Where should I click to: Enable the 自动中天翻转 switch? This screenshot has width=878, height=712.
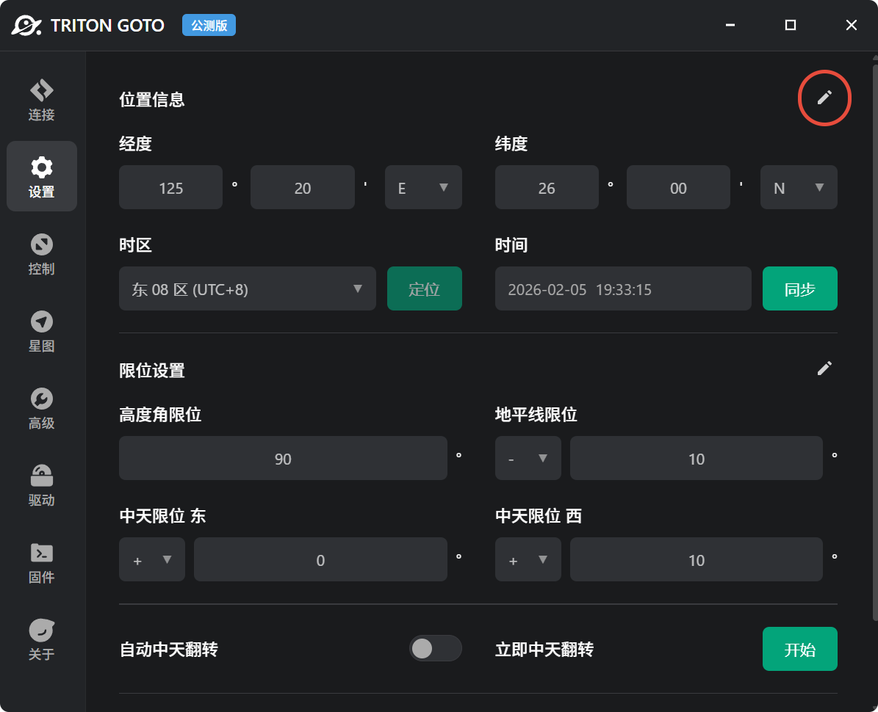[436, 648]
